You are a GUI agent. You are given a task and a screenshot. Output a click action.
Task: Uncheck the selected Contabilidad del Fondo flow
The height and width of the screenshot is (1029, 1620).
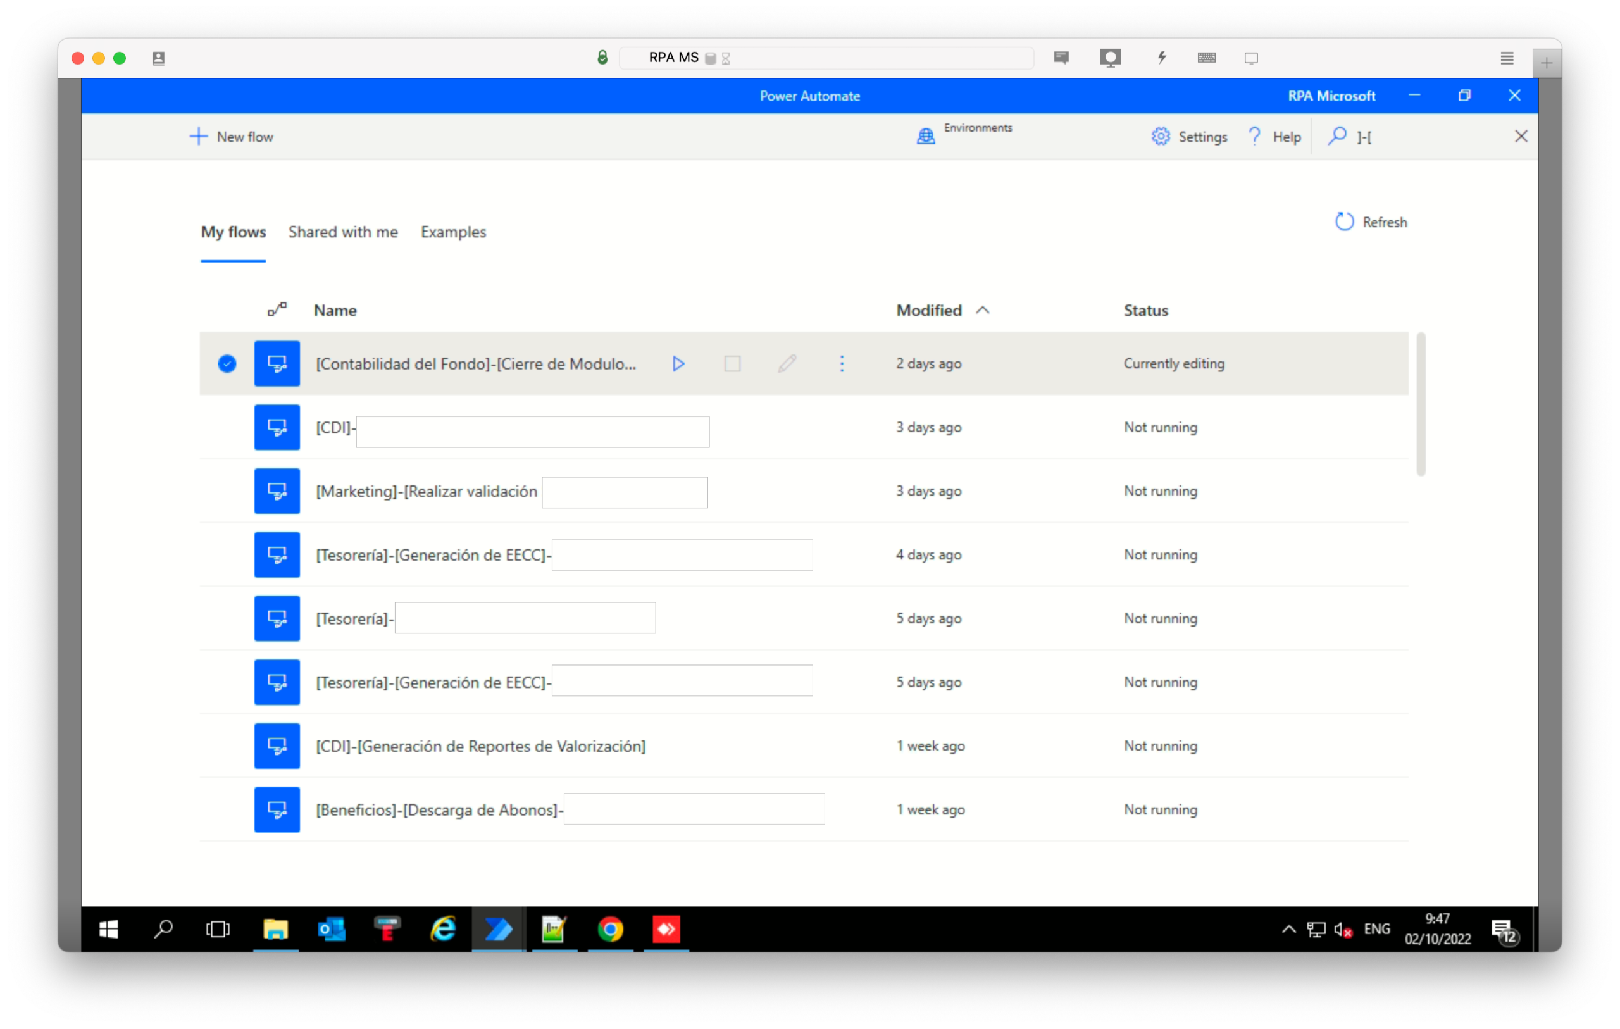pyautogui.click(x=227, y=364)
